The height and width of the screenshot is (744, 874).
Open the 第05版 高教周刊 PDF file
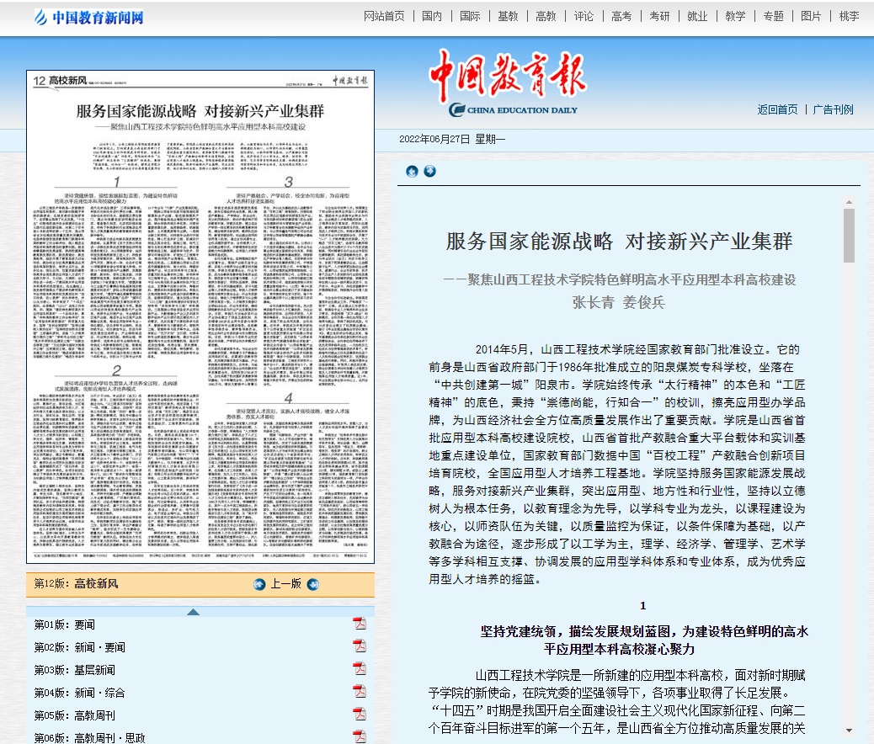click(360, 715)
